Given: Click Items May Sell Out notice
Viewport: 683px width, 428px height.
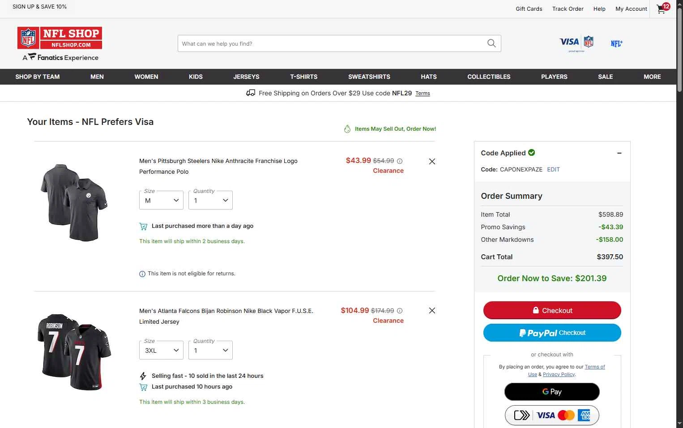Looking at the screenshot, I should click(x=390, y=129).
